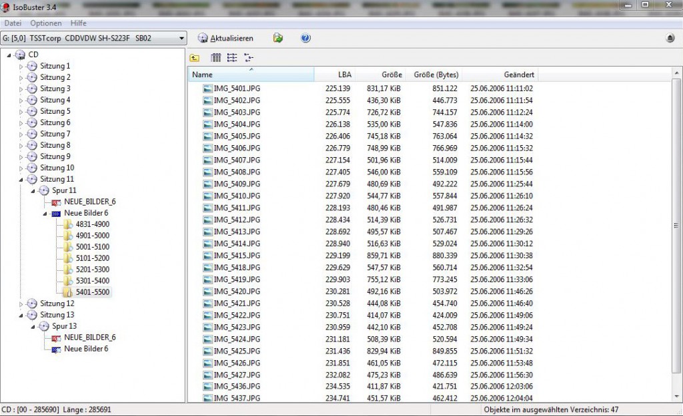Click the green extract toolbar icon
This screenshot has width=683, height=416.
pos(277,38)
